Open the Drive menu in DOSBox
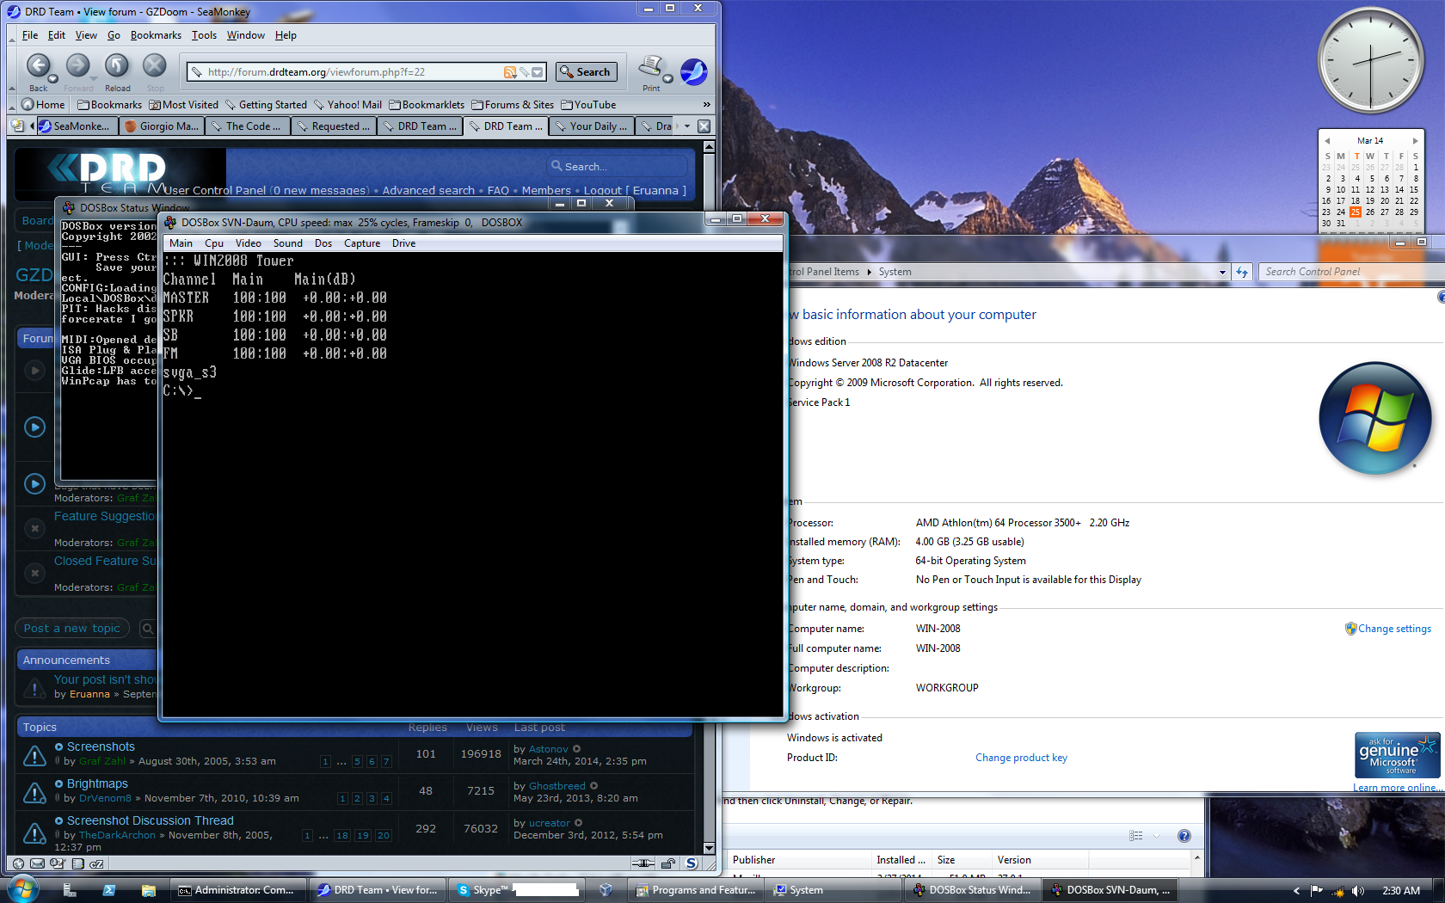Screen dimensions: 1445x903 pos(403,243)
